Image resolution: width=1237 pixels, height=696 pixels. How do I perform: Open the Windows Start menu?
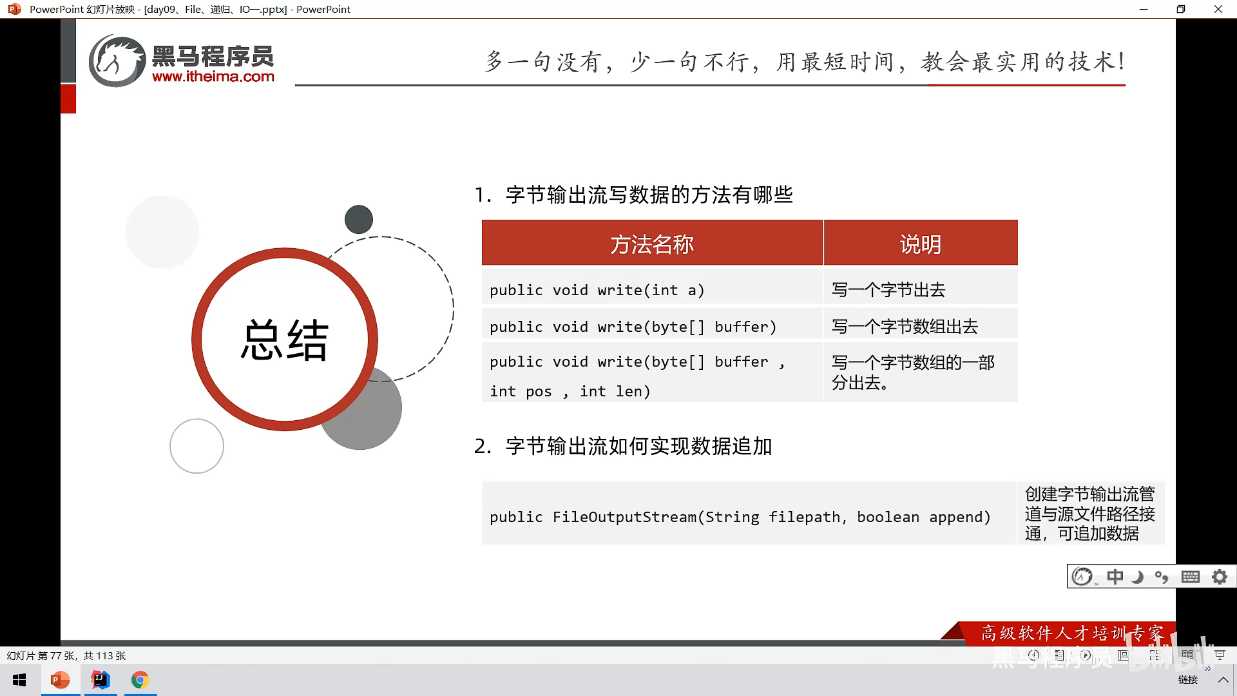pos(19,680)
